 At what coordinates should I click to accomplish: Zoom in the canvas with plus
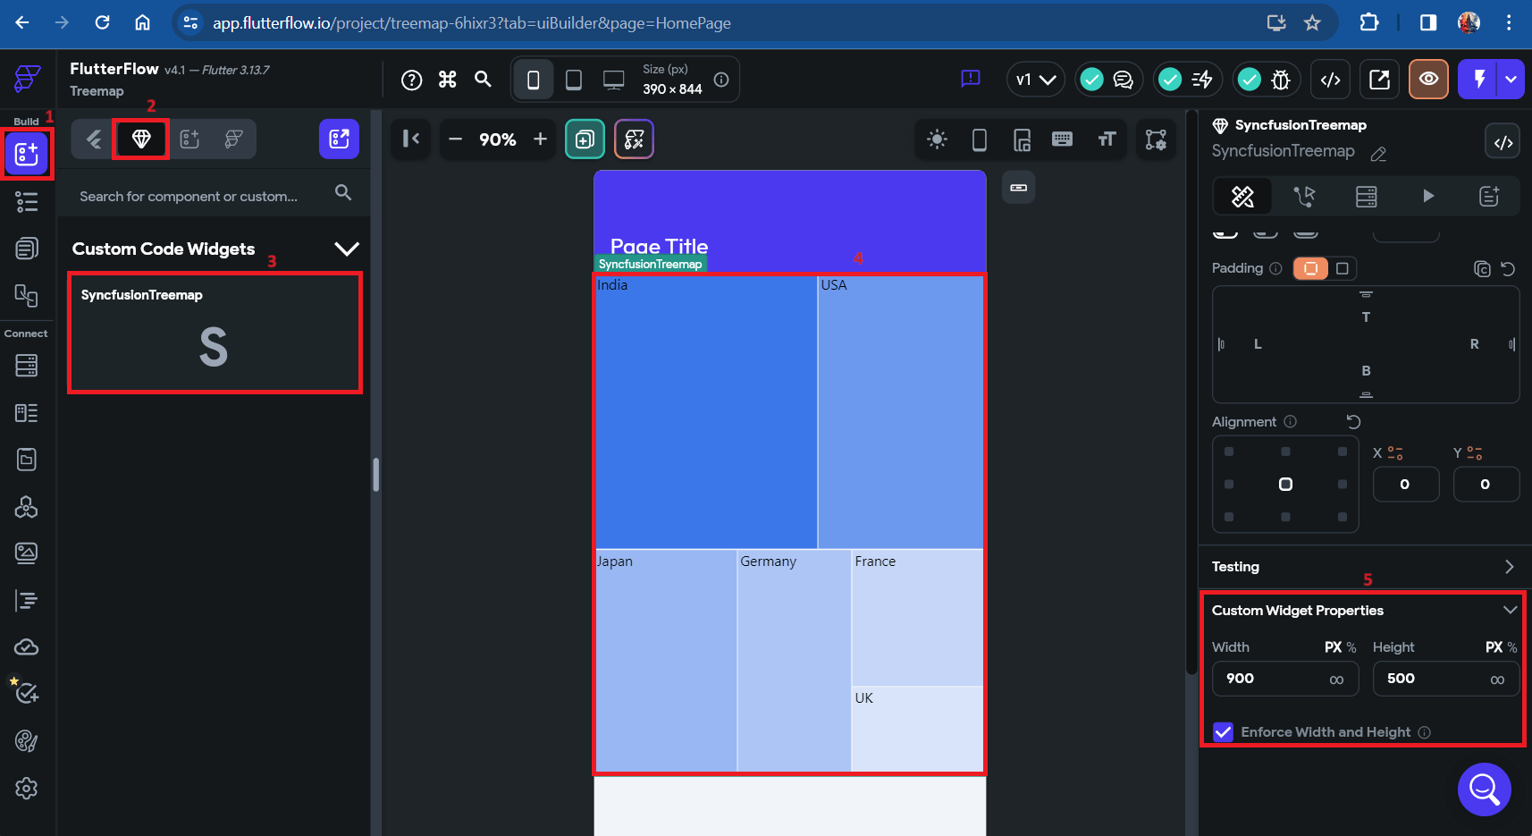tap(540, 139)
